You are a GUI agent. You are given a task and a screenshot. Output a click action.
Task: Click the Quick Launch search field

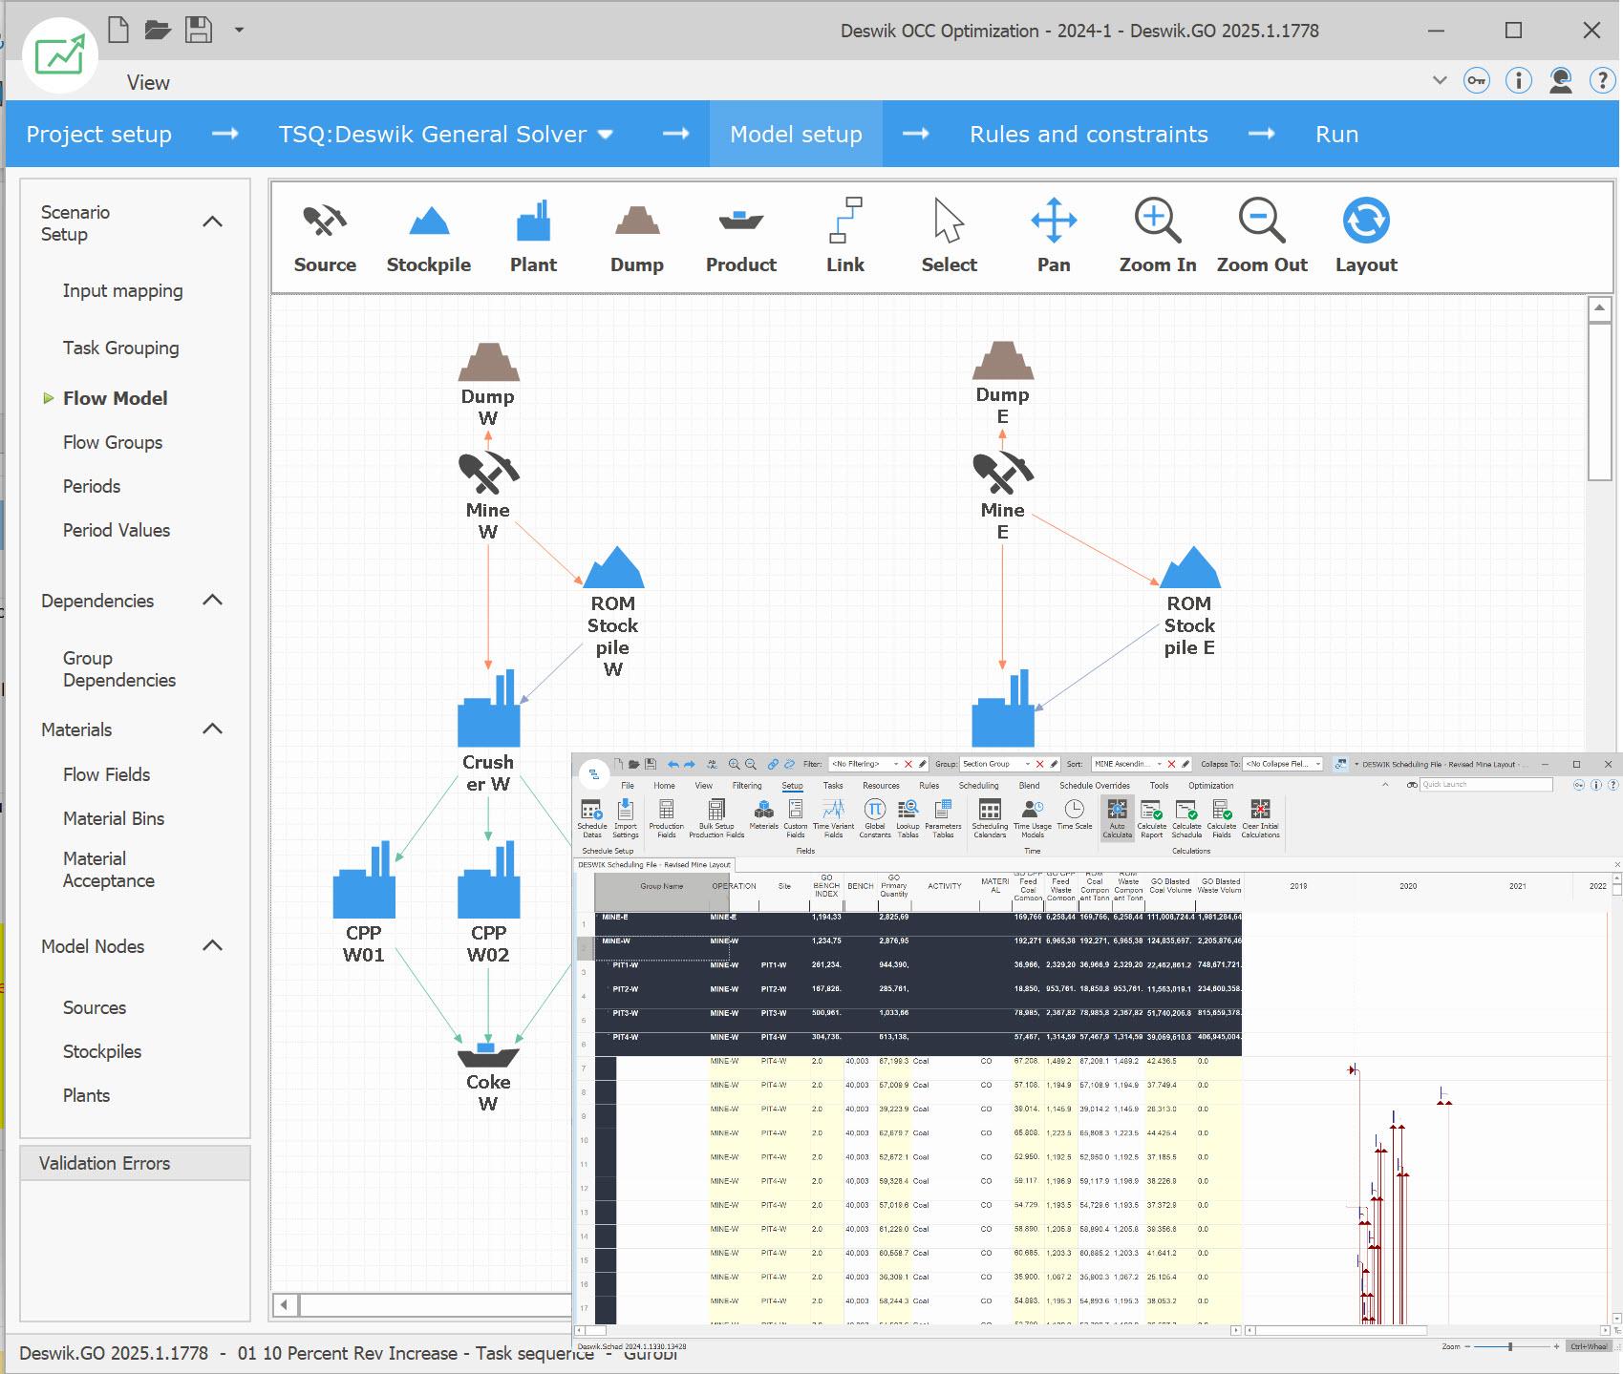point(1486,784)
